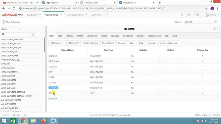Switch to the Constraints tab

point(92,36)
